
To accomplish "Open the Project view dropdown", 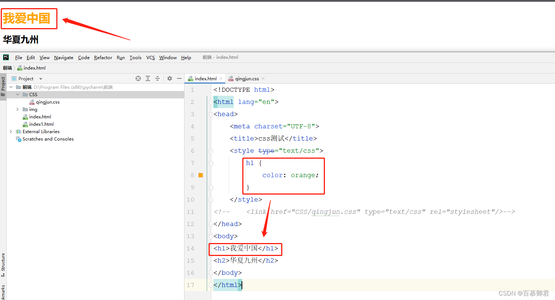I will click(x=41, y=79).
